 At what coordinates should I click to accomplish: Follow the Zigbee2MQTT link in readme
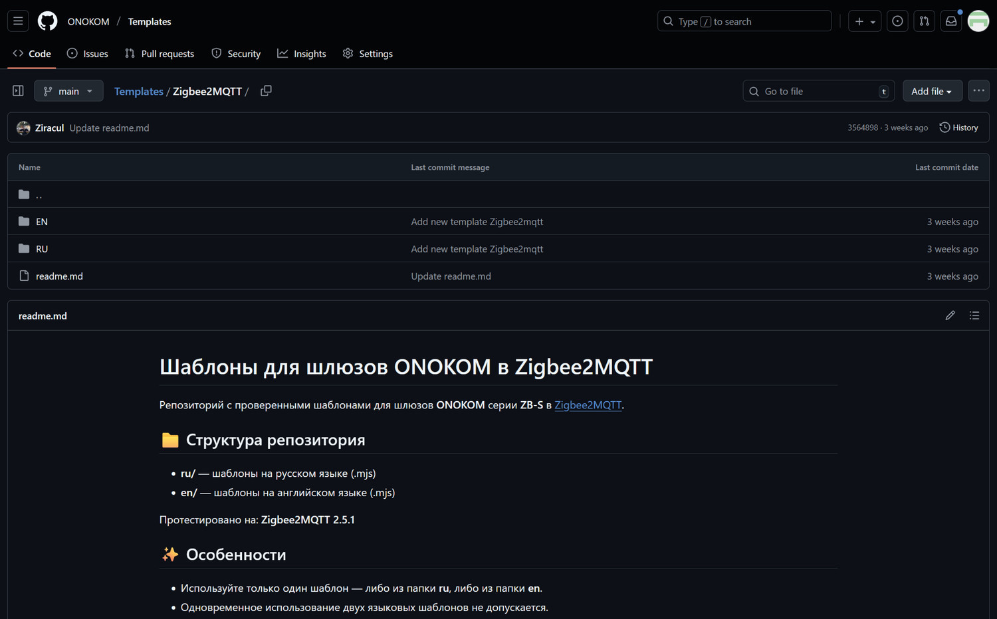[588, 405]
